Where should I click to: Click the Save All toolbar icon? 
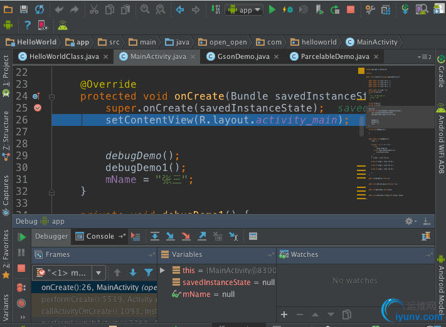click(24, 9)
